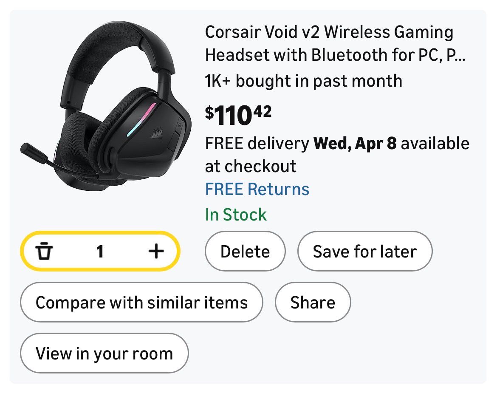Click the Wed, Apr 8 delivery date
Viewport: 497px width, 396px height.
click(355, 144)
